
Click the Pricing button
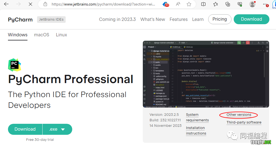click(220, 19)
